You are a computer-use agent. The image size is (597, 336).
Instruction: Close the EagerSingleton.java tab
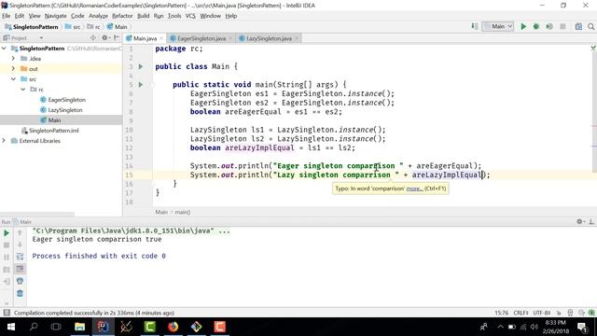pos(230,38)
